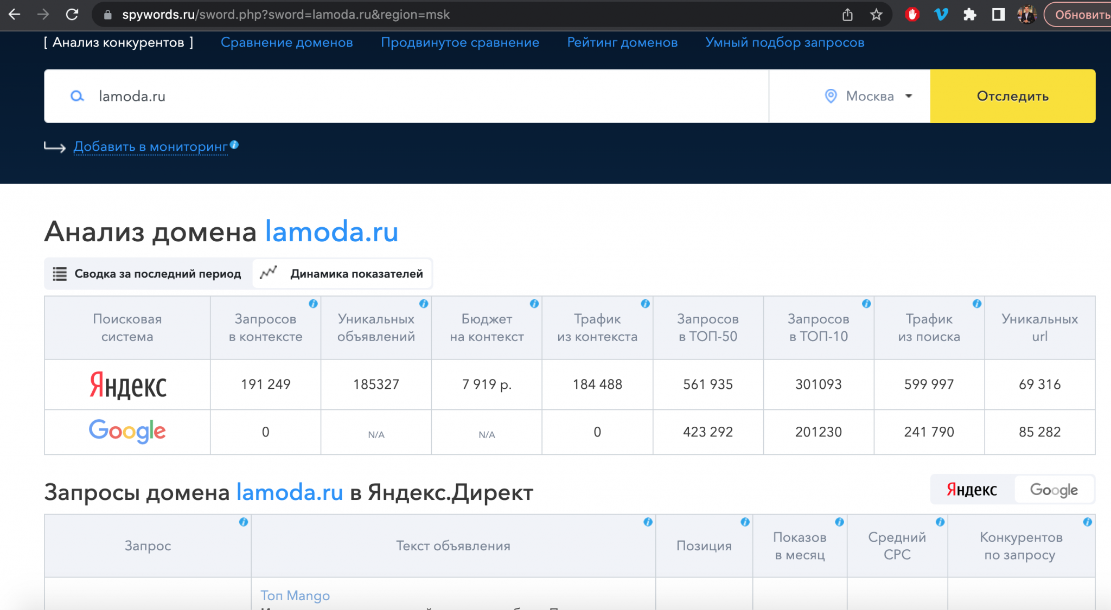Click the Google logo in table row

[x=127, y=431]
